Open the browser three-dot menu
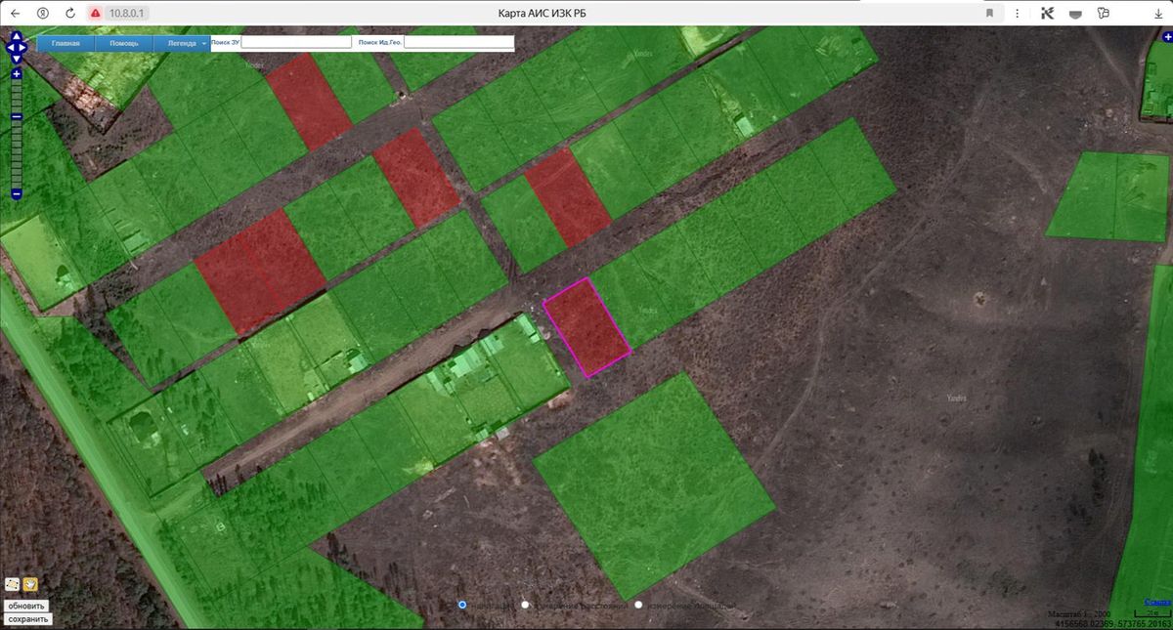Screen dimensions: 1173x630 pyautogui.click(x=1018, y=13)
